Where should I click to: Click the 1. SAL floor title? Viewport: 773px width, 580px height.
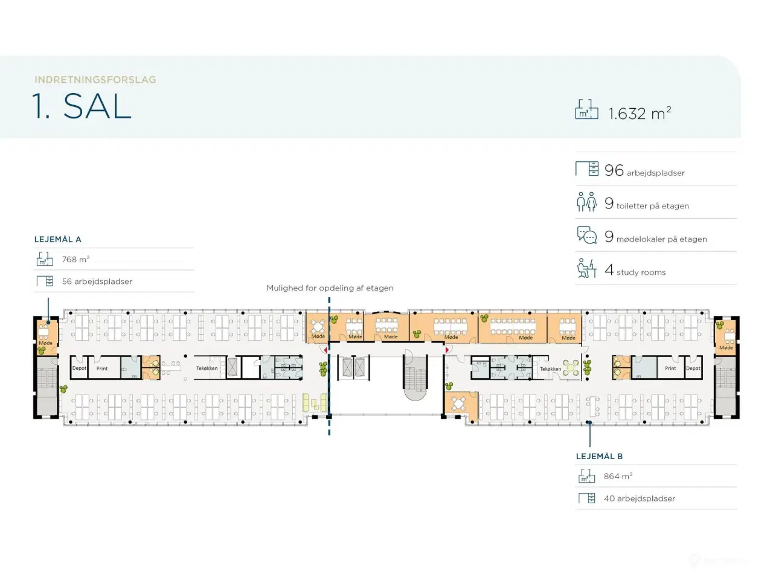pyautogui.click(x=82, y=106)
